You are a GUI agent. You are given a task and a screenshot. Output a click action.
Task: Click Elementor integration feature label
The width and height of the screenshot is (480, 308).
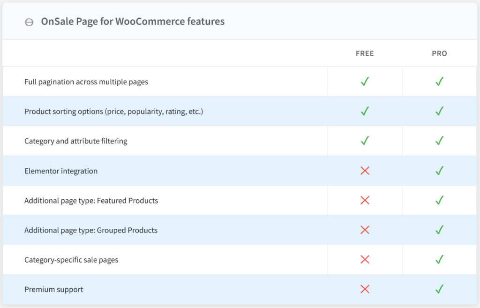pyautogui.click(x=61, y=171)
